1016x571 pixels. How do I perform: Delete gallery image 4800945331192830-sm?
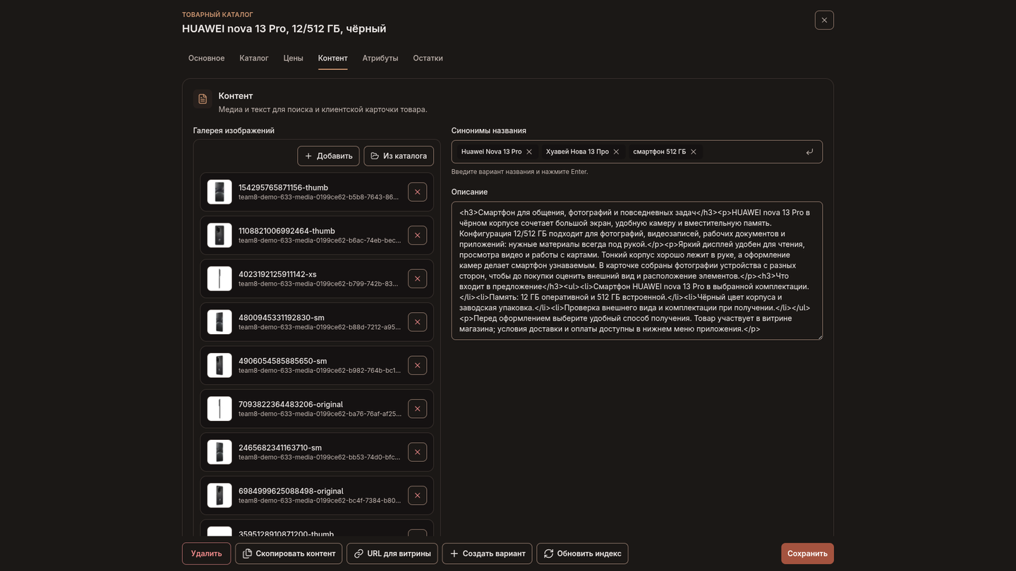tap(417, 322)
